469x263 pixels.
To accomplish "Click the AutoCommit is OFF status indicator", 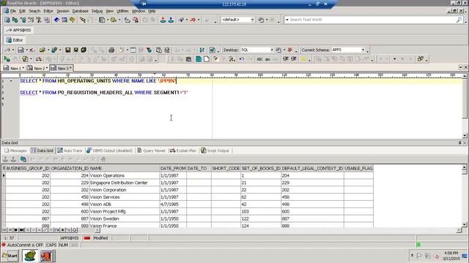I will (23, 245).
